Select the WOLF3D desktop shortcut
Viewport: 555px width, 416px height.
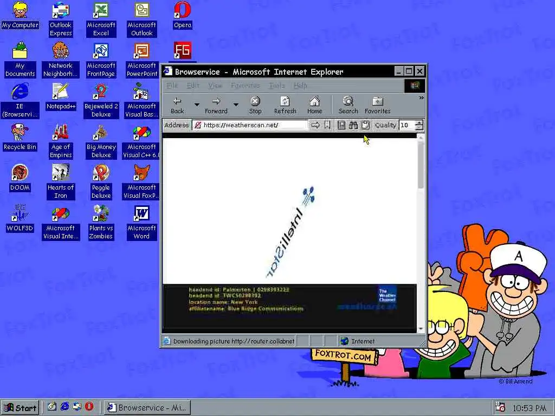tap(20, 219)
